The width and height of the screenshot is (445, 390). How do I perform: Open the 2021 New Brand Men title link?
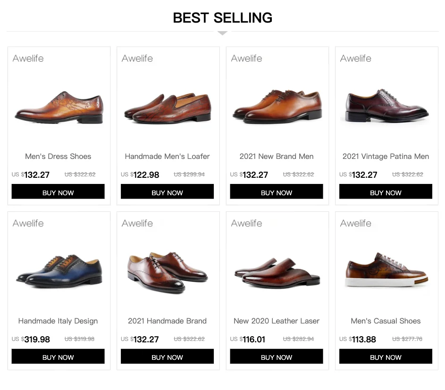click(x=277, y=156)
